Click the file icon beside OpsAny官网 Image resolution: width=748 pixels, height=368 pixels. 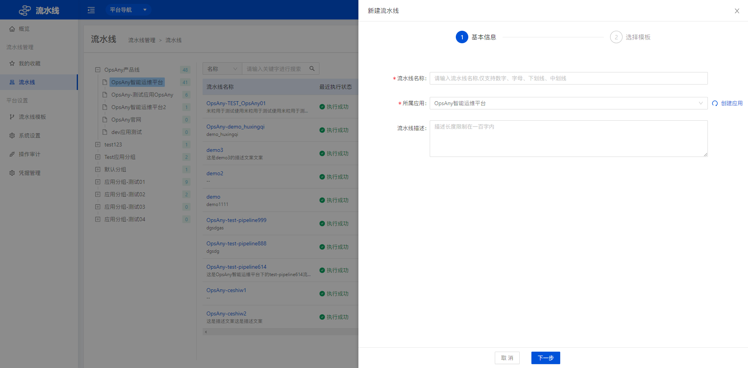pos(105,120)
